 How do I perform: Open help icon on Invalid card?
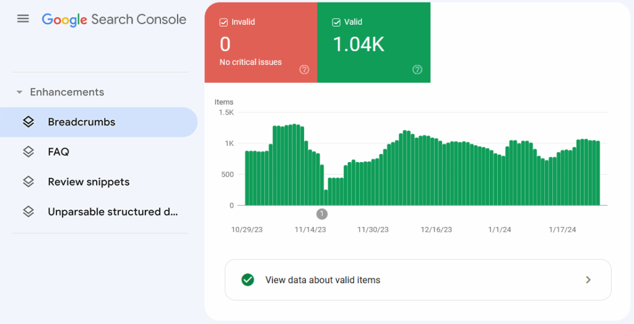(304, 69)
